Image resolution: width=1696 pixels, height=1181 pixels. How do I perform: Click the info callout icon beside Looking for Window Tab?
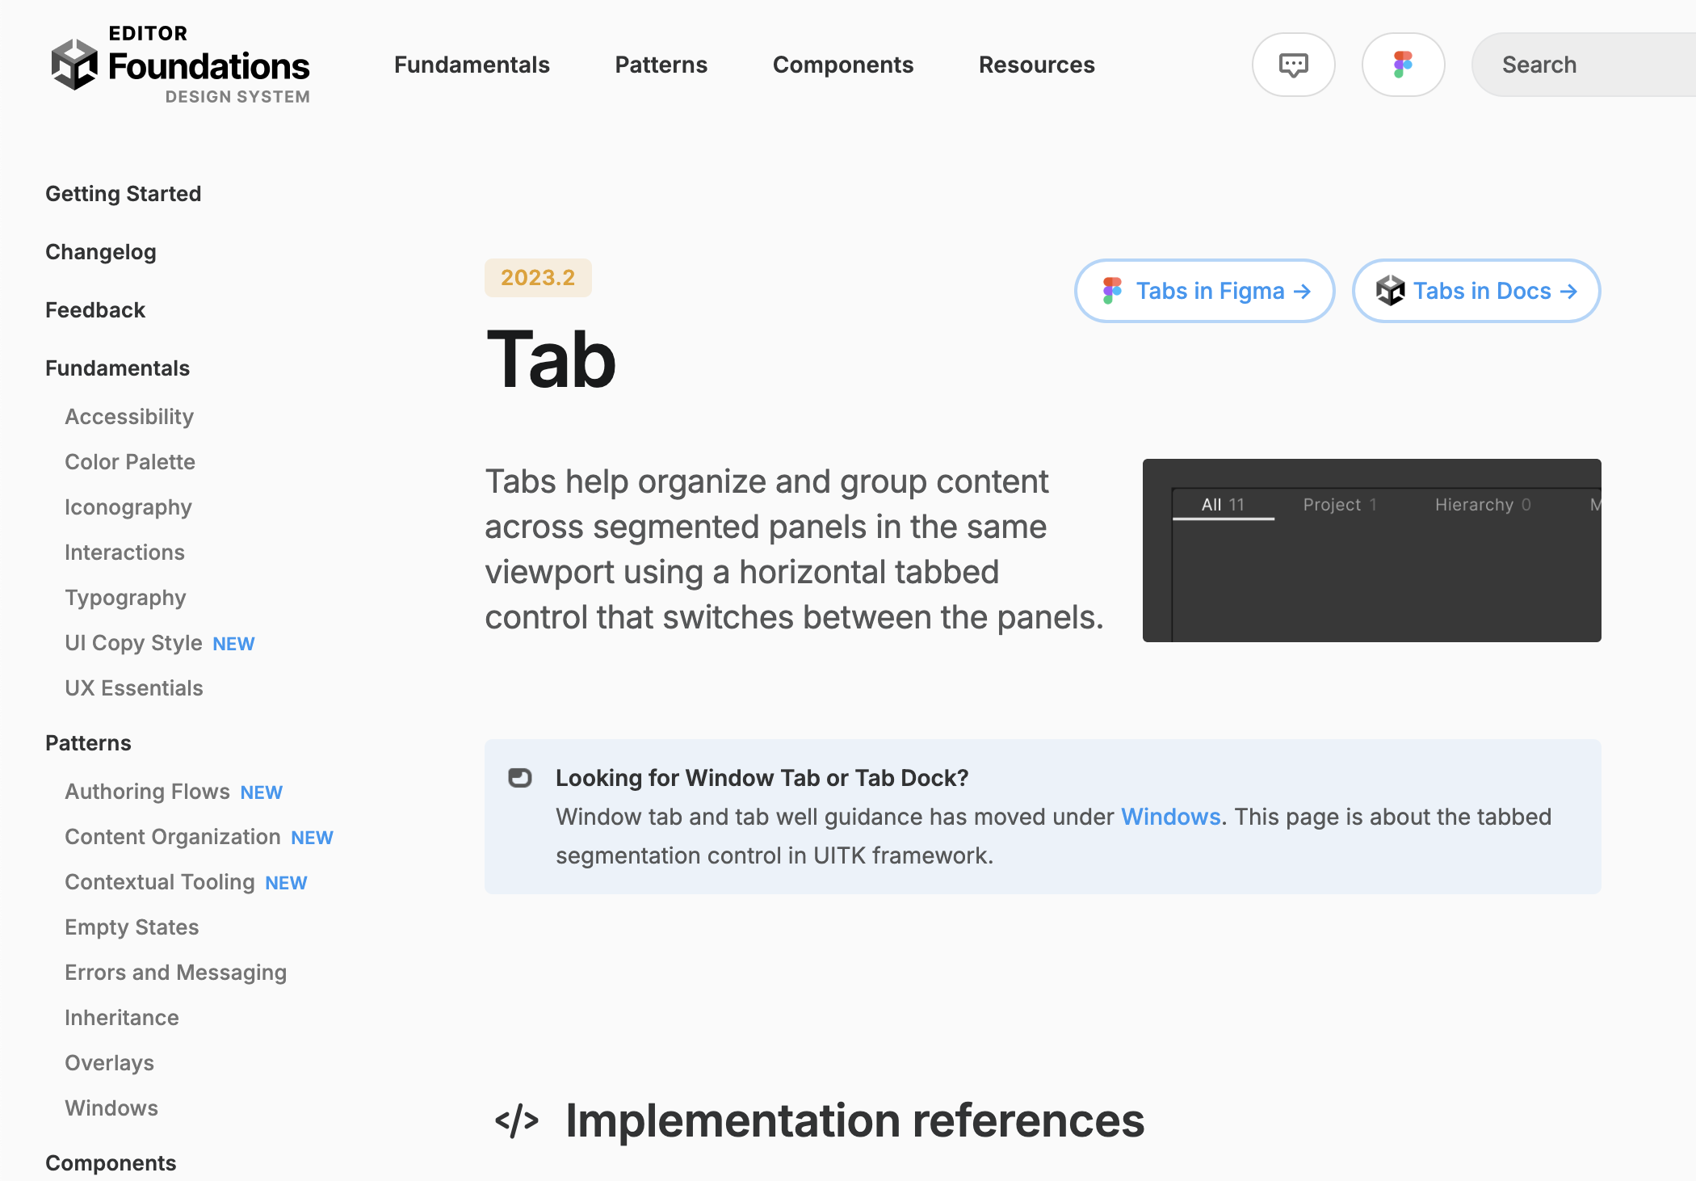tap(520, 778)
